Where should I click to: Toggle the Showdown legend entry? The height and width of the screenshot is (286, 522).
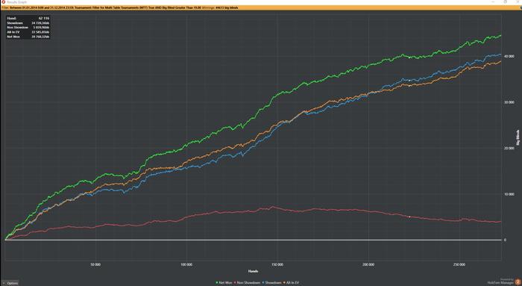click(271, 283)
